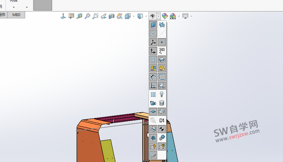This screenshot has height=162, width=283.
Task: Toggle View Points dot icon
Action: [162, 42]
